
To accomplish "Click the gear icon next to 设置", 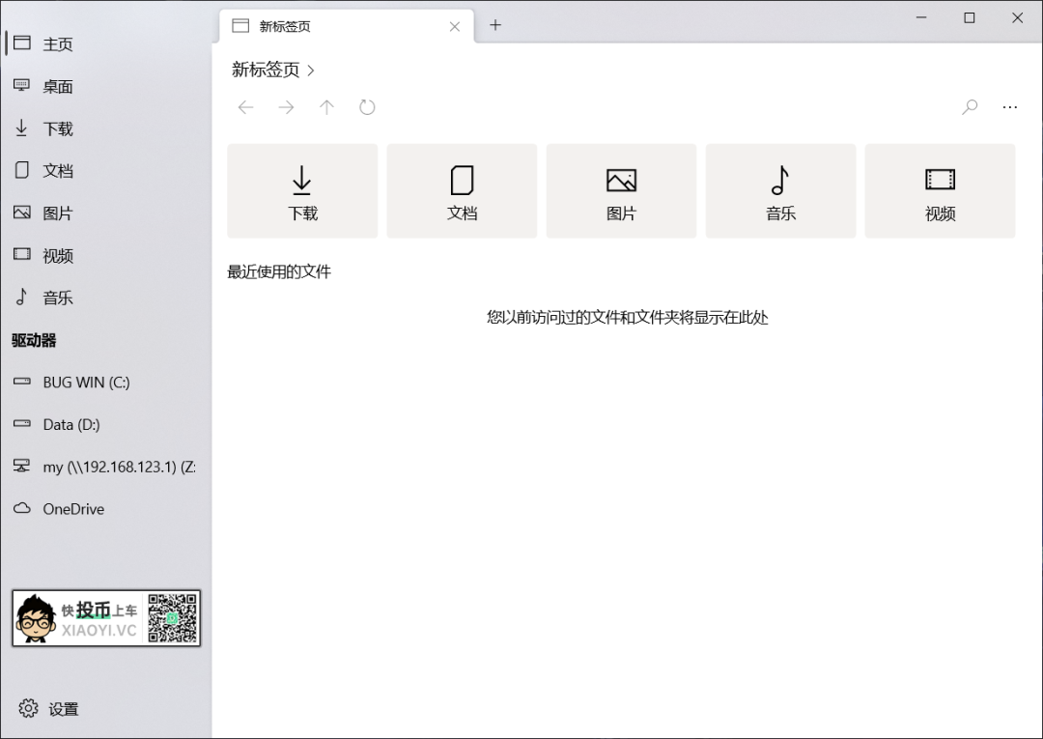I will pyautogui.click(x=29, y=708).
